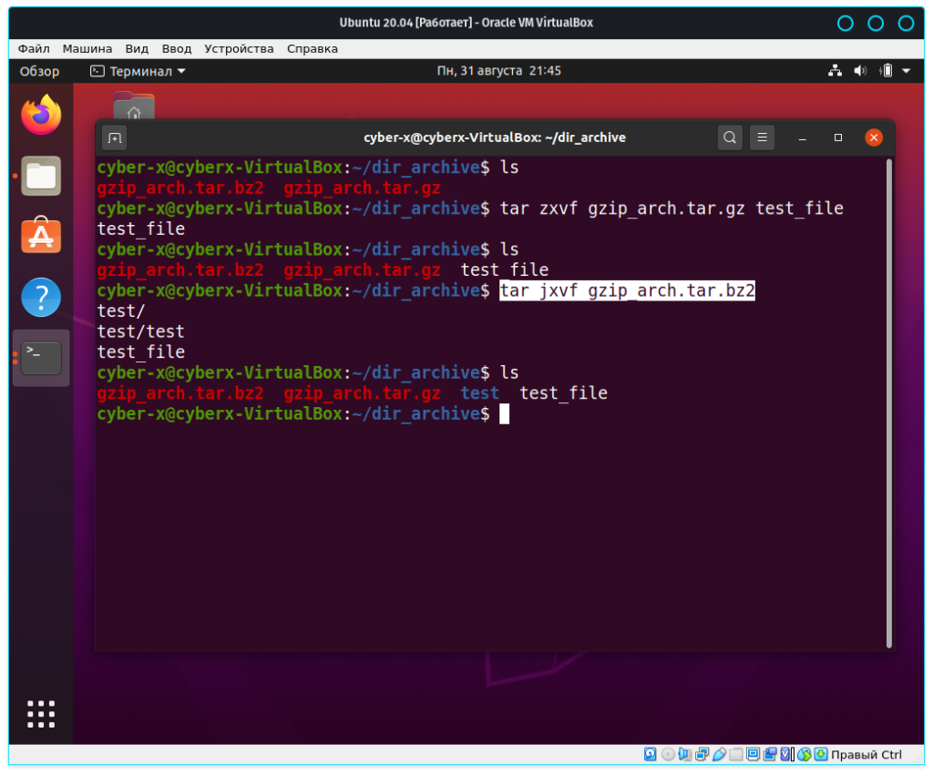Click the Terminal icon in dock
The image size is (933, 774).
click(x=41, y=357)
